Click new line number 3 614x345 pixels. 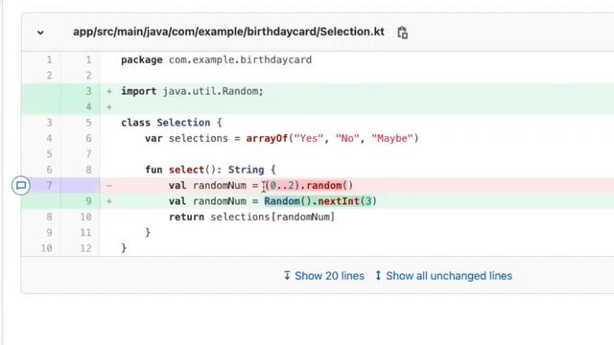(88, 91)
